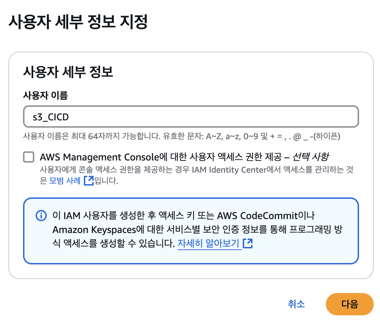Click the 사용자 세부 정보 section heading
This screenshot has width=380, height=323.
[x=68, y=72]
